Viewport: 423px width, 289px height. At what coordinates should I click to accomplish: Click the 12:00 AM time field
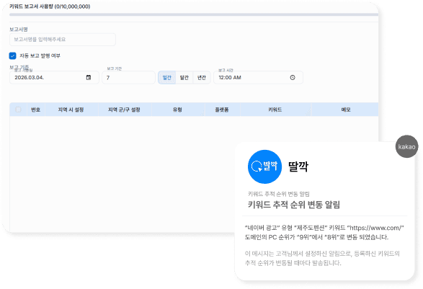258,77
